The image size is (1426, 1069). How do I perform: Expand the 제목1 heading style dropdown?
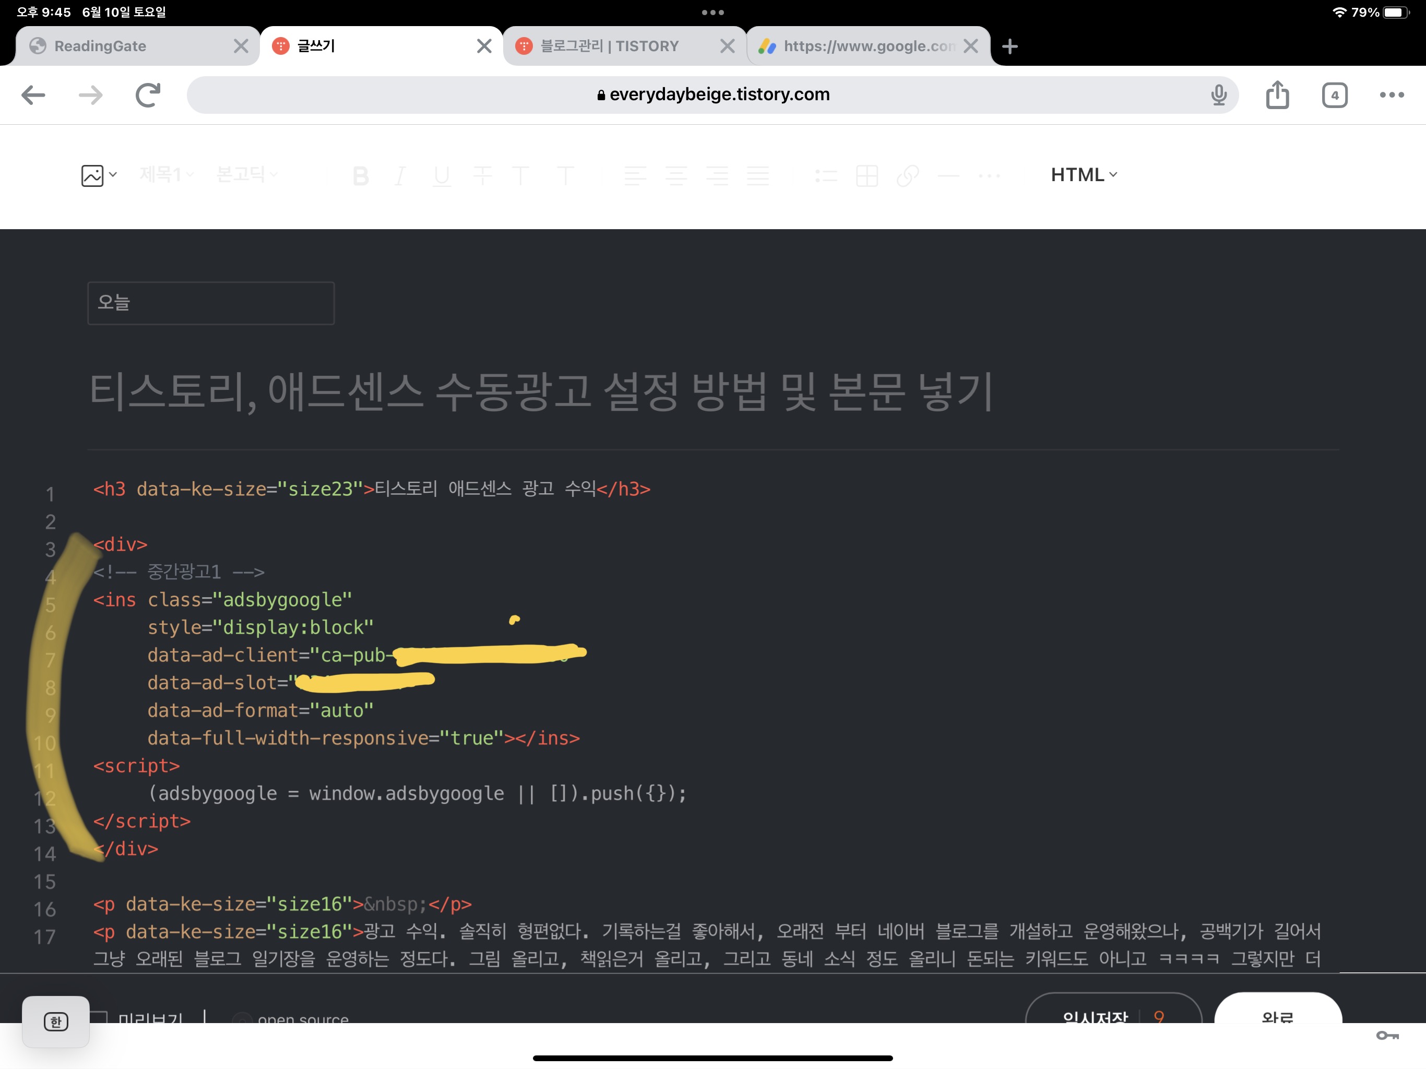(x=167, y=174)
